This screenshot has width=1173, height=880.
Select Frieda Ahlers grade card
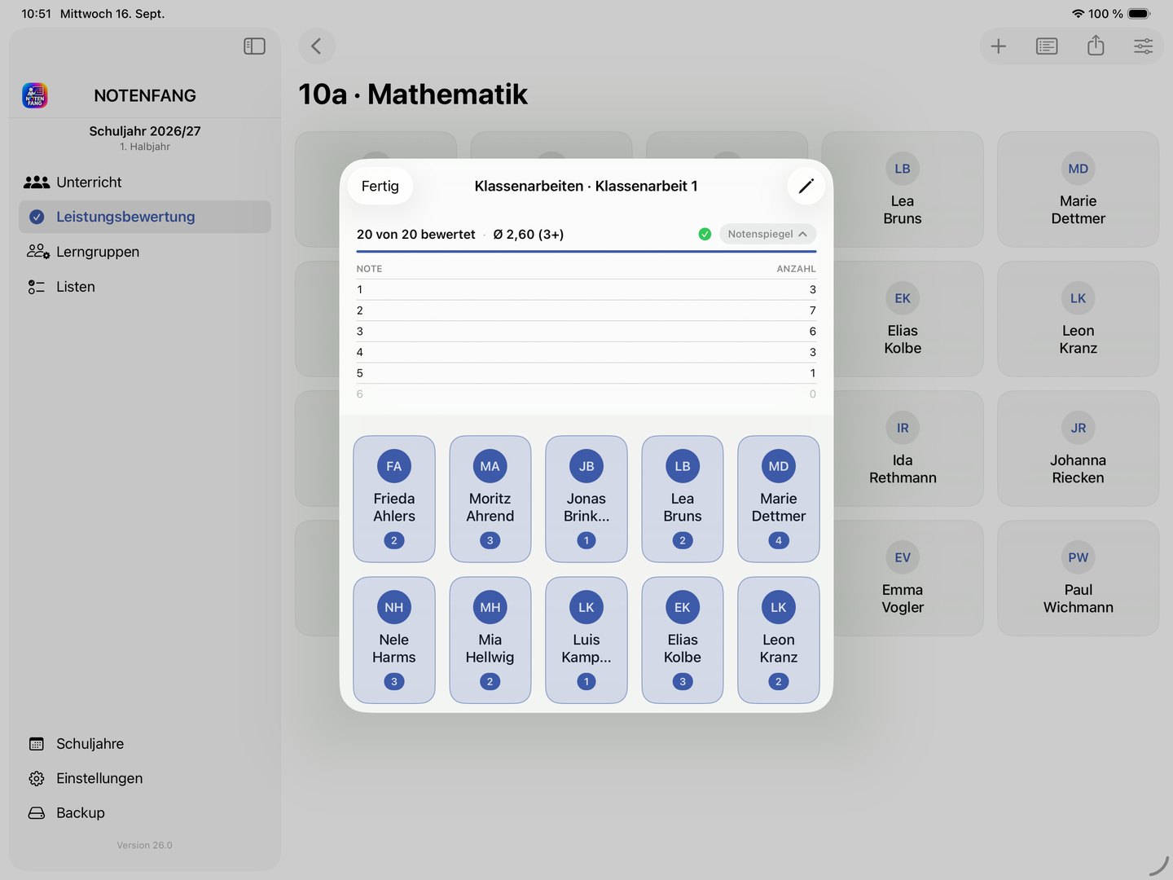pos(394,499)
